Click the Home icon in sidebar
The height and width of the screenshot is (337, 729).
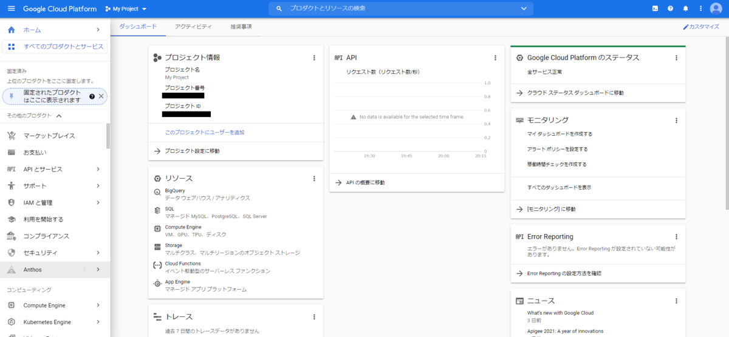coord(11,30)
